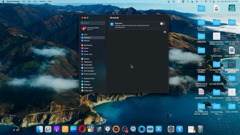Screen dimensions: 240x135
Task: Select Control Center in the sidebar
Action: pos(93,68)
